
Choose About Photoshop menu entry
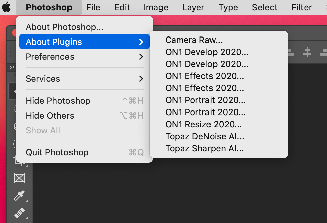coord(64,27)
